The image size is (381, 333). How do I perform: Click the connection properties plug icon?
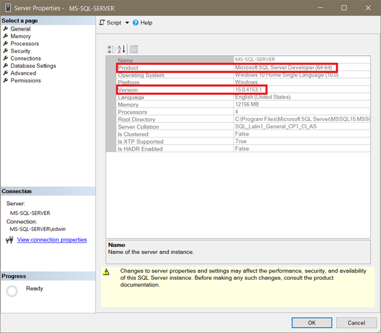coord(10,240)
